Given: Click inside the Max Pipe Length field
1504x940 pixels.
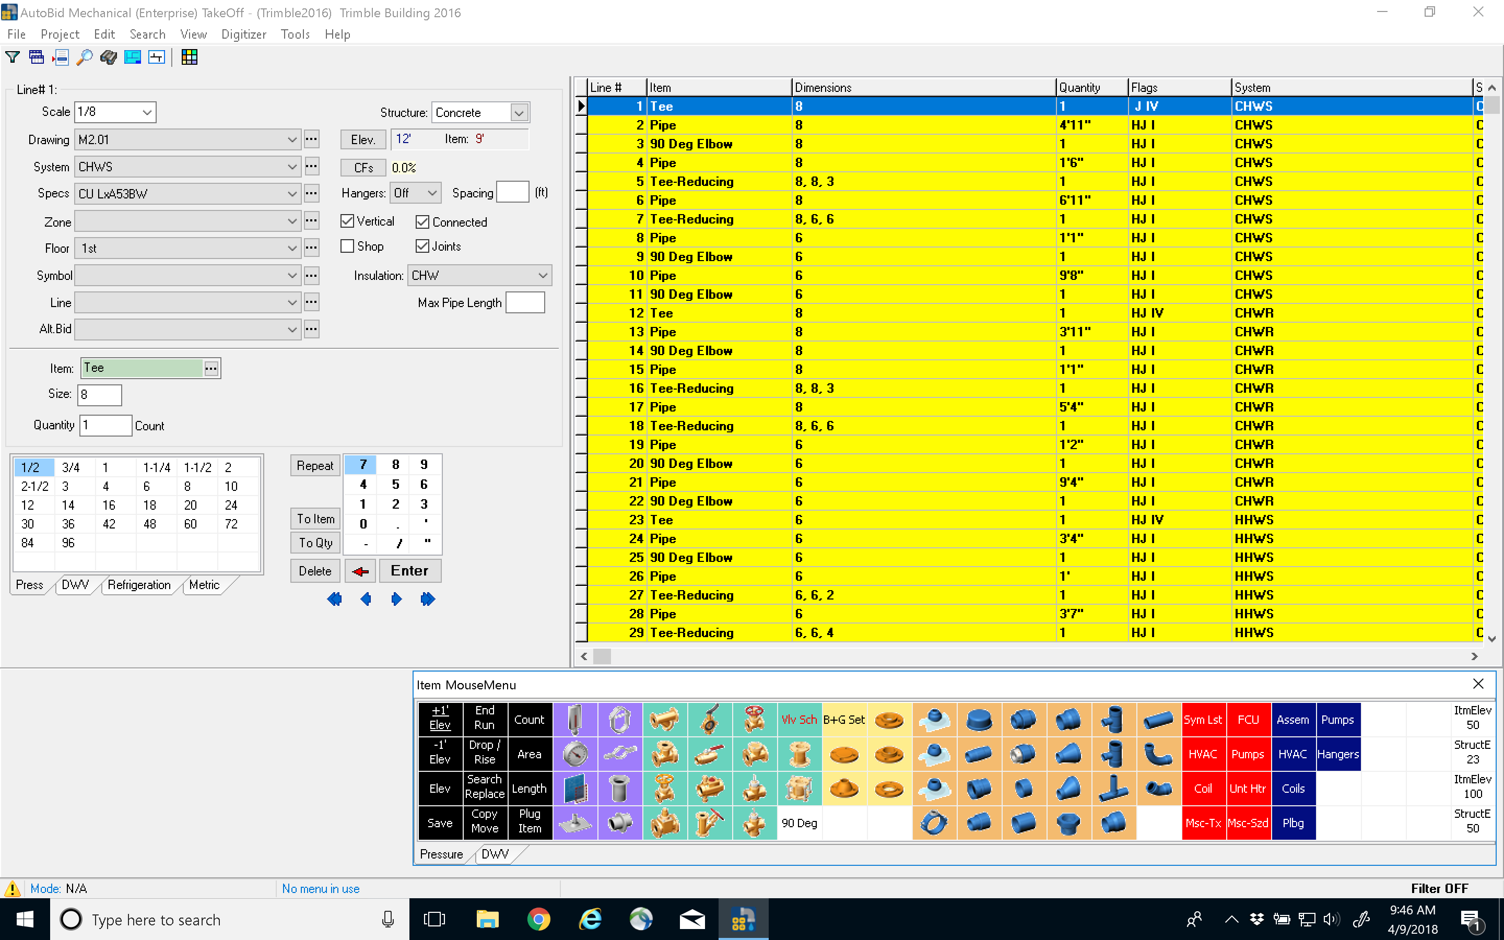Looking at the screenshot, I should pos(525,302).
